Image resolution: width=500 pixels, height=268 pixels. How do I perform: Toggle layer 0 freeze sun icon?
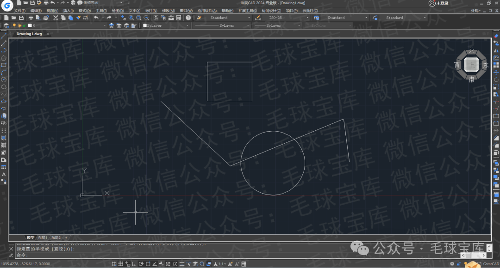[19, 25]
